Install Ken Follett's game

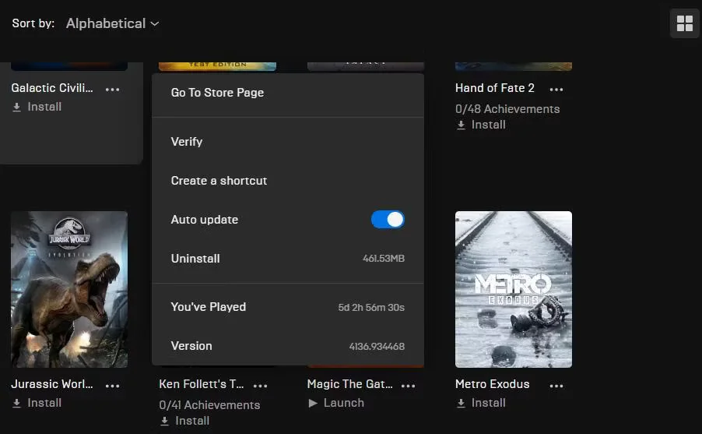pyautogui.click(x=185, y=421)
